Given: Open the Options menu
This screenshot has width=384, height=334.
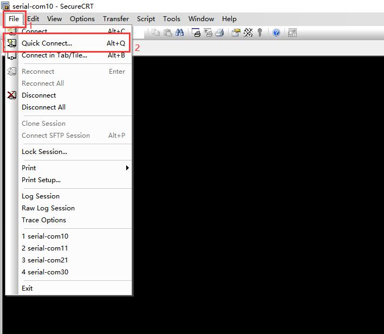Looking at the screenshot, I should click(x=82, y=19).
